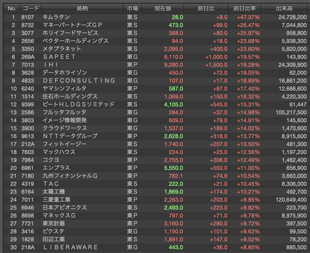Viewport: 310px width, 253px height.
Task: Click the change rate +47.37%
Action: 248,17
